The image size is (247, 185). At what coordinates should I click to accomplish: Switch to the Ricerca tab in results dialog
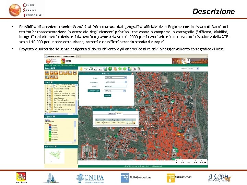coord(112,113)
